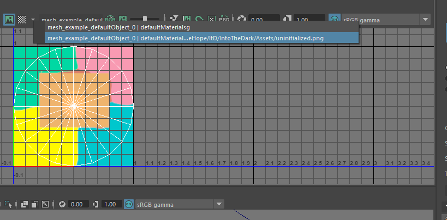
Task: Click the dim image icon
Action: (x=123, y=19)
